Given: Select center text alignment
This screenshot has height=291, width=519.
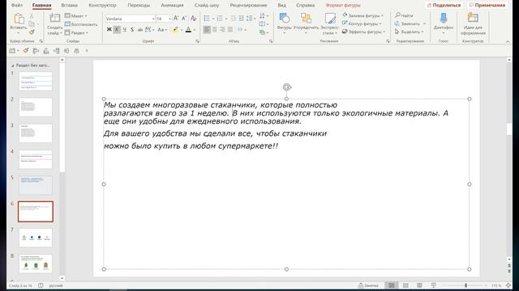Looking at the screenshot, I should coord(215,30).
